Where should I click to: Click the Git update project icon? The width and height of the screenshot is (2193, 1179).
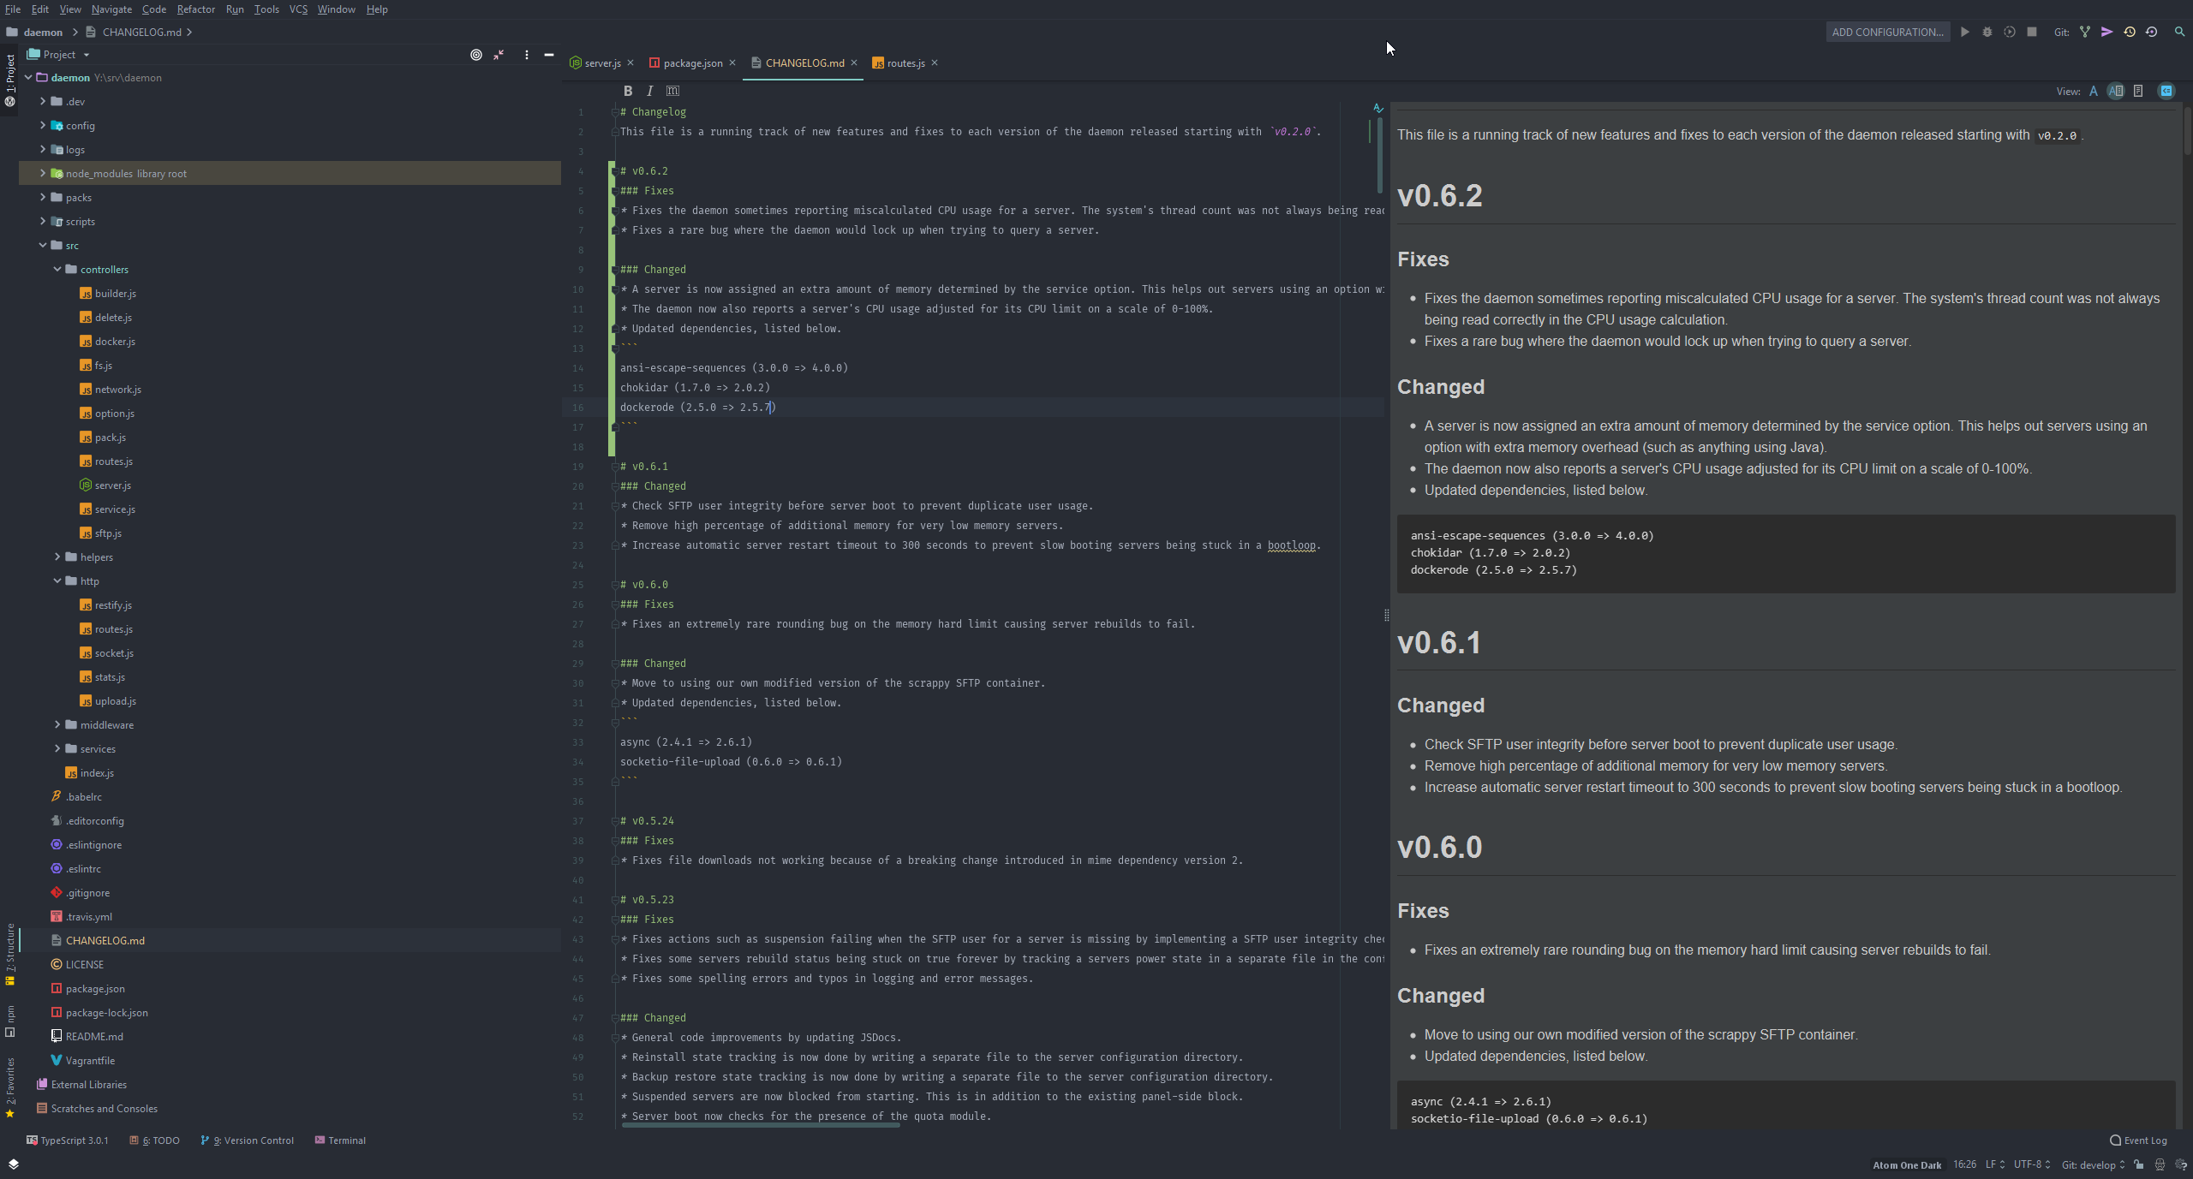[2084, 32]
